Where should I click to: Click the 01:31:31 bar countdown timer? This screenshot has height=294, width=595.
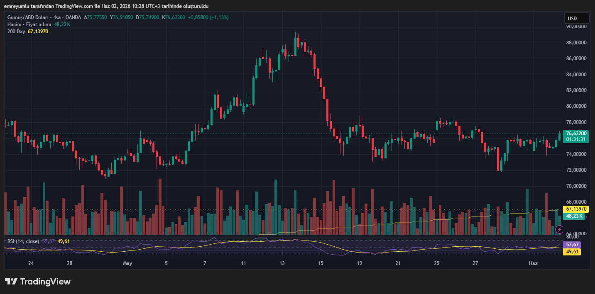click(576, 139)
